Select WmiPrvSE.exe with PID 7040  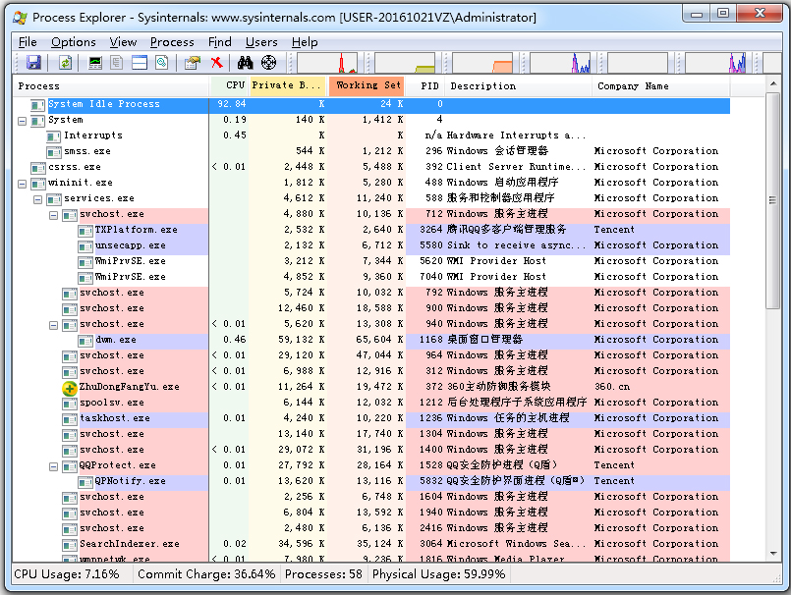tap(371, 277)
